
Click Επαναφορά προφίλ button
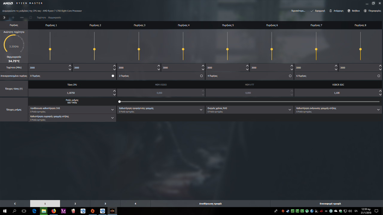tap(330, 204)
